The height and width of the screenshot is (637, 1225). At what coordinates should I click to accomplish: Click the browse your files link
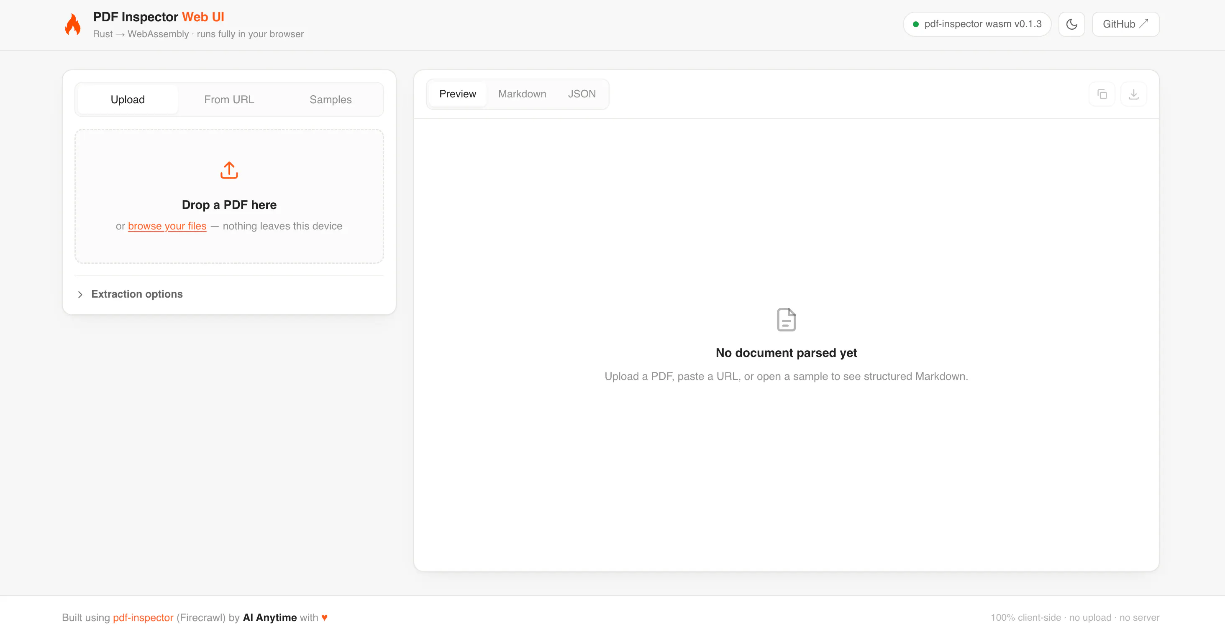pos(167,226)
